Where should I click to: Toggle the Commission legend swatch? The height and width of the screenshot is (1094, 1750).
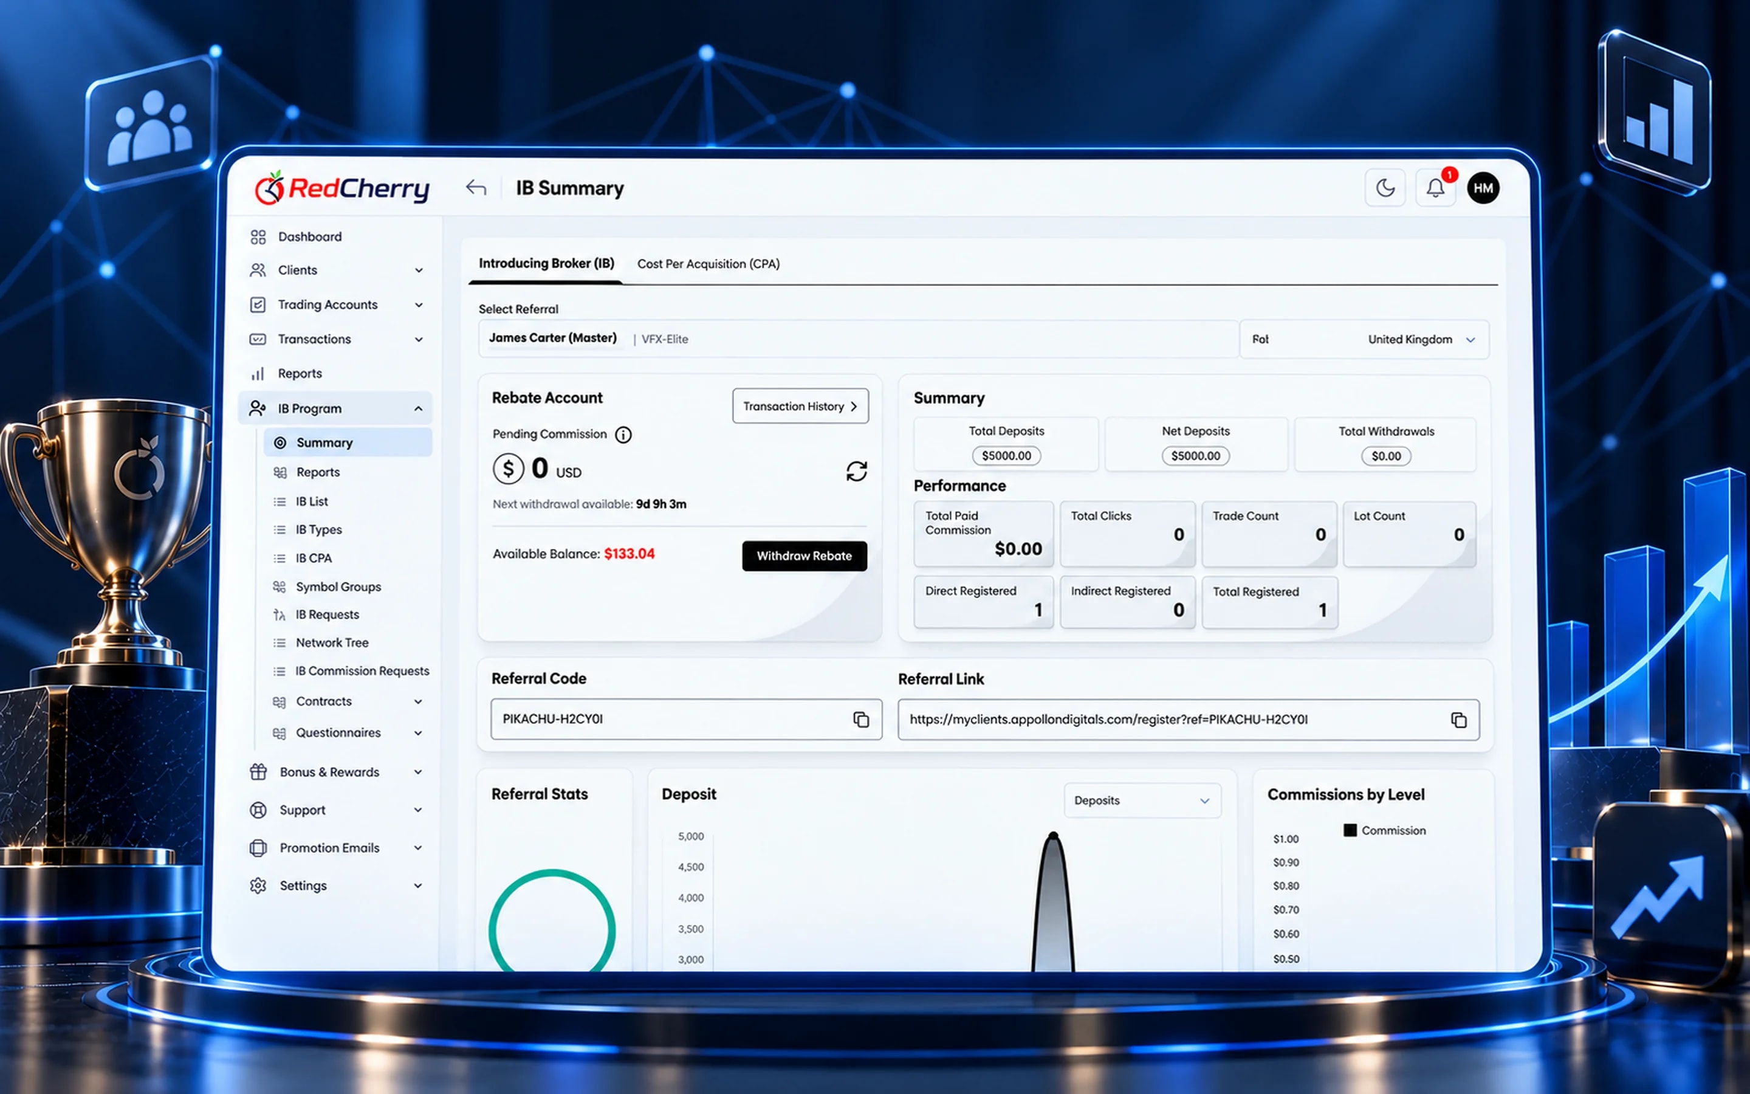[x=1350, y=830]
